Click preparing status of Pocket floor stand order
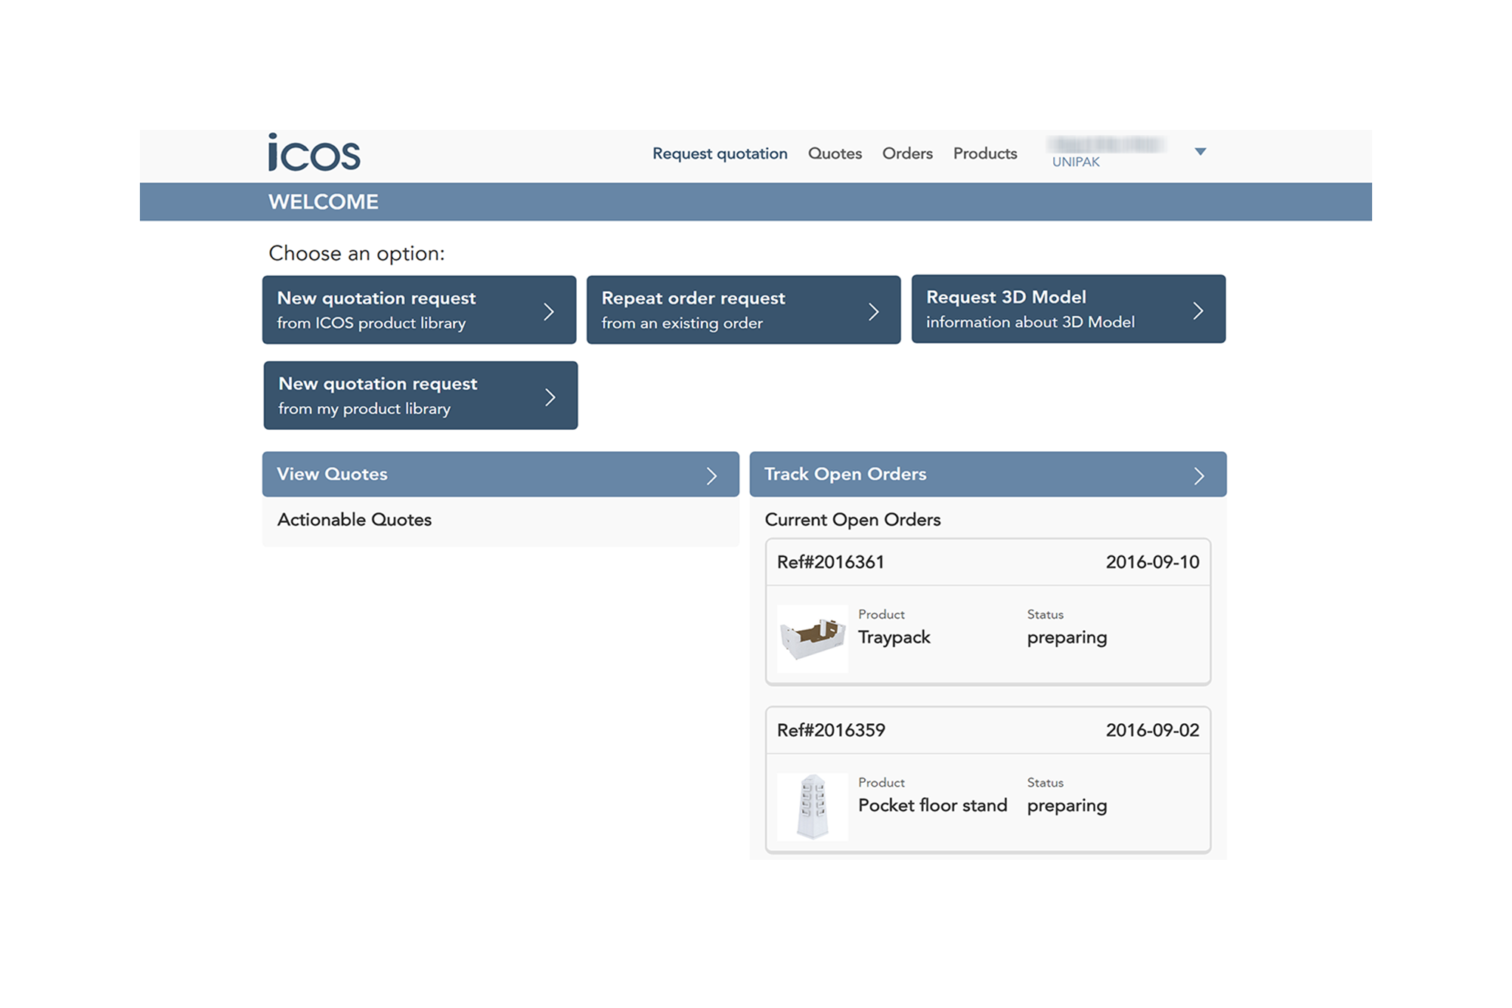The width and height of the screenshot is (1512, 1008). tap(1067, 805)
